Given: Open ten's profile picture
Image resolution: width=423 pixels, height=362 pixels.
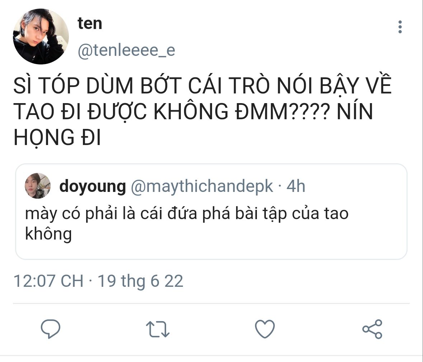Looking at the screenshot, I should click(x=41, y=36).
